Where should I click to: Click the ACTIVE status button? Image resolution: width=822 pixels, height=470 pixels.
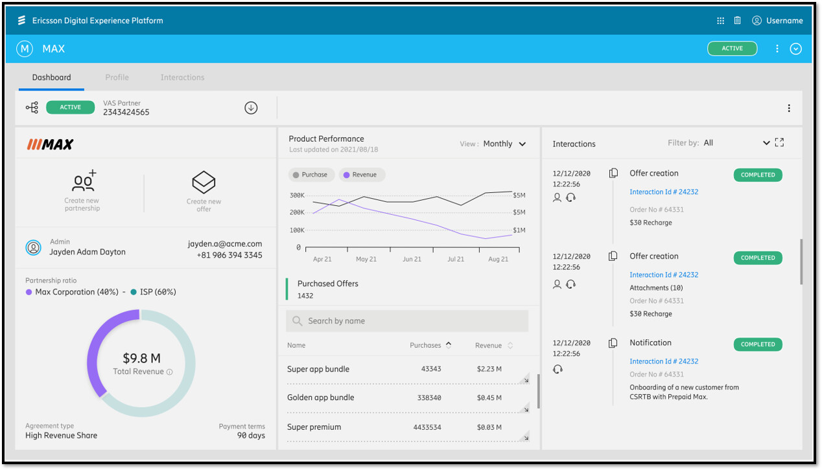tap(732, 48)
